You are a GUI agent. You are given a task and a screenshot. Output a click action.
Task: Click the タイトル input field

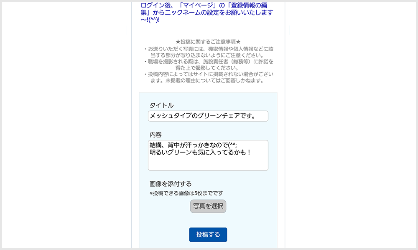click(208, 116)
